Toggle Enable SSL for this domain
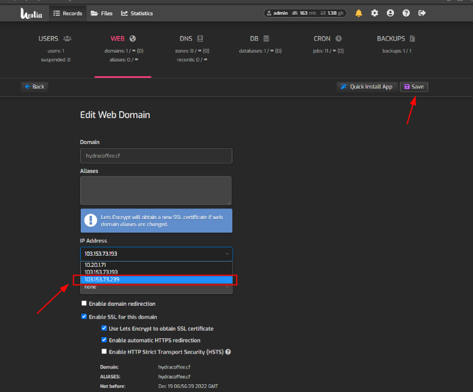Image resolution: width=473 pixels, height=392 pixels. point(84,316)
